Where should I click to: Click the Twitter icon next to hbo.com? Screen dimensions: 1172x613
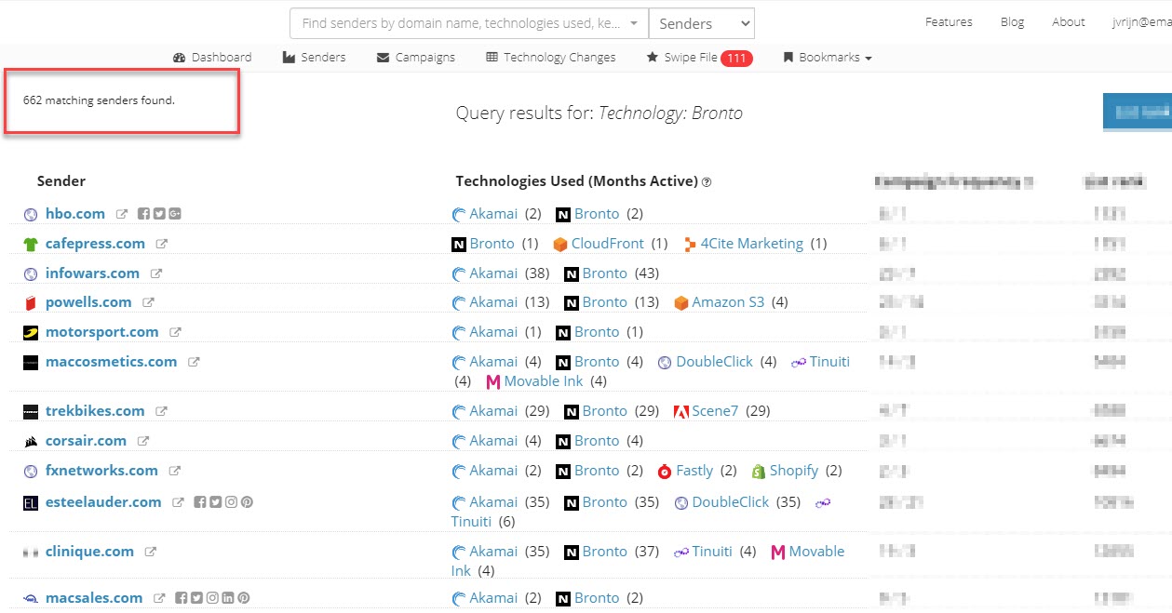159,214
